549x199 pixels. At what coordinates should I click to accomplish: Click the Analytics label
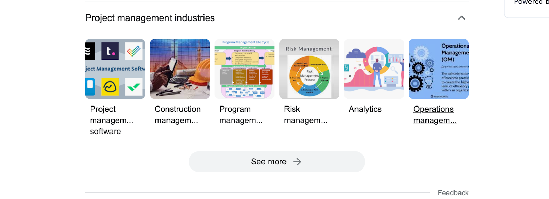point(365,109)
